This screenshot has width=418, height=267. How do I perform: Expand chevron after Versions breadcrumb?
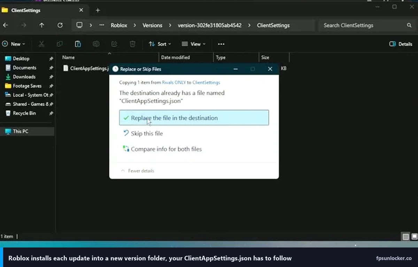coord(170,25)
